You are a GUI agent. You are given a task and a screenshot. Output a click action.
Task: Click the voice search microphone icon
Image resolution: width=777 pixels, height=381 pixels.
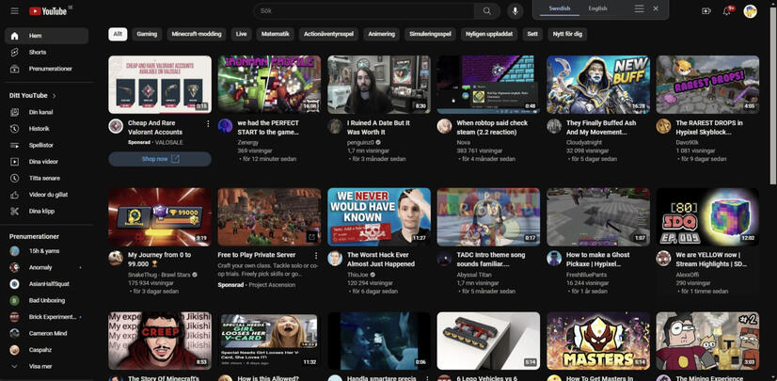515,11
